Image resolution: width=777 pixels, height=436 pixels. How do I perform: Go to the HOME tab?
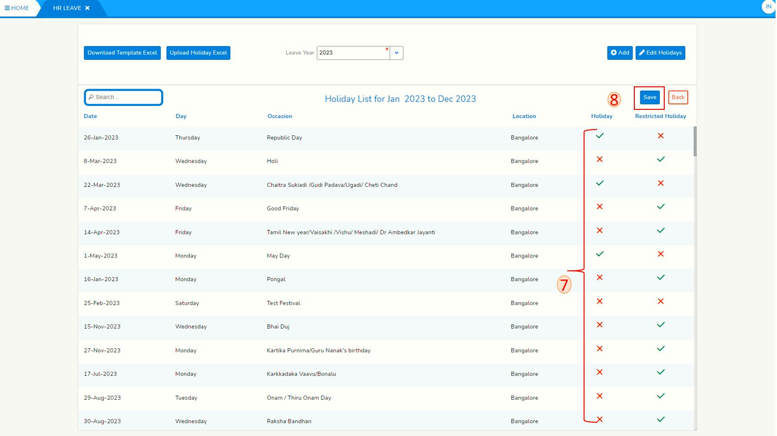(20, 8)
